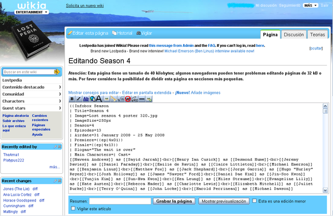Open the FAQ link
Viewport: 333px width, 216px height.
tap(211, 45)
